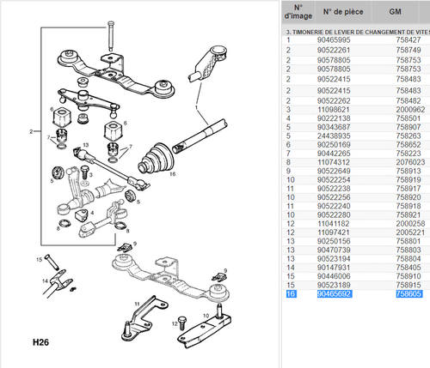Viewport: 430px width, 368px height.
Task: Click GM number 758427
Action: coord(408,40)
